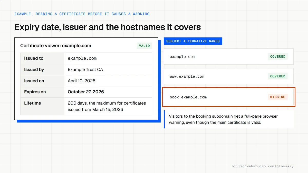
Task: Click the VALID status badge
Action: 145,46
